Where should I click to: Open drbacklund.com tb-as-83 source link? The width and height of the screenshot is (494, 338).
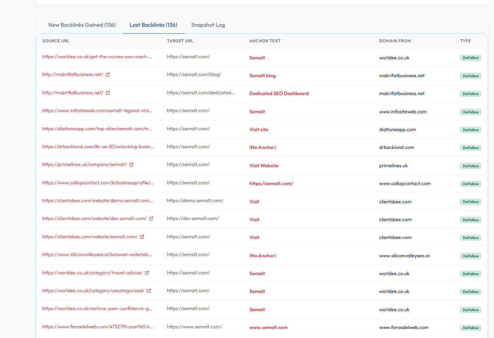click(x=98, y=147)
